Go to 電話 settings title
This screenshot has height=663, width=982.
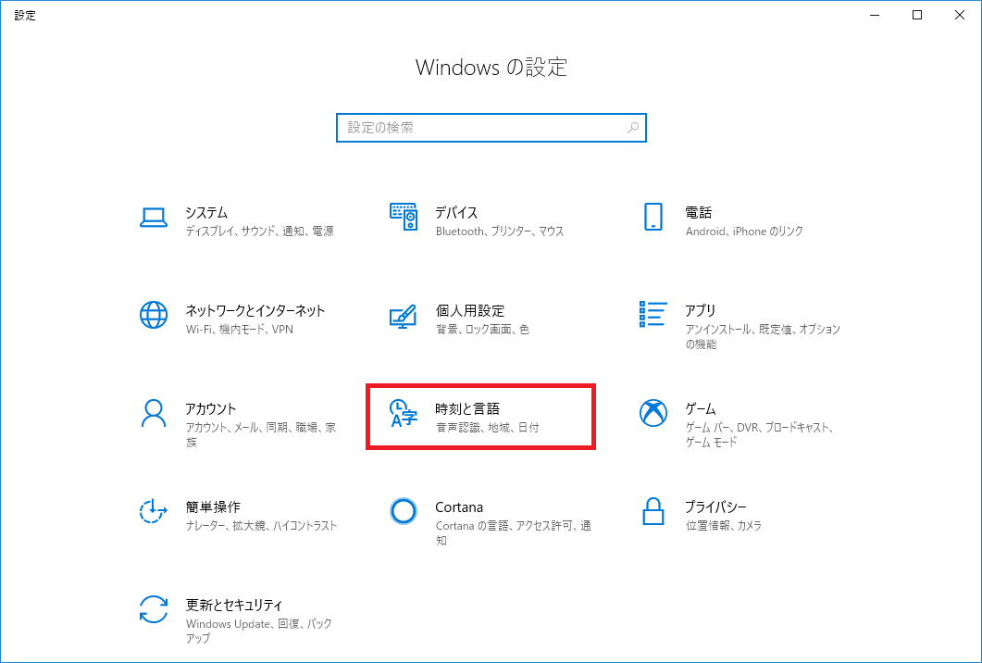coord(698,212)
